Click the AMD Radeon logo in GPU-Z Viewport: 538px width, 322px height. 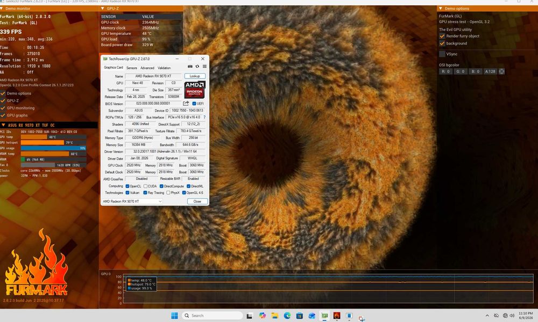pos(195,90)
